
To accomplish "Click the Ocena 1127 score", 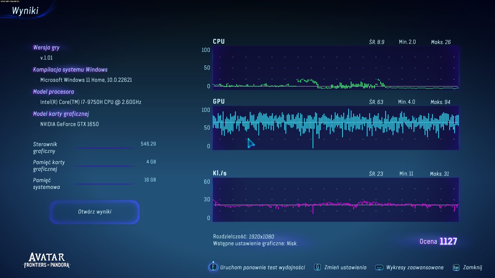I will pos(438,241).
